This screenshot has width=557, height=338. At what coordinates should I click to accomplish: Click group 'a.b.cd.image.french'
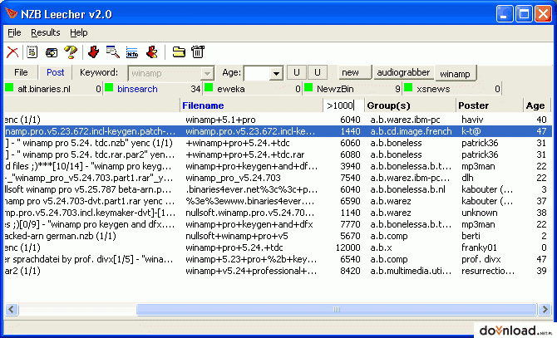pos(411,131)
